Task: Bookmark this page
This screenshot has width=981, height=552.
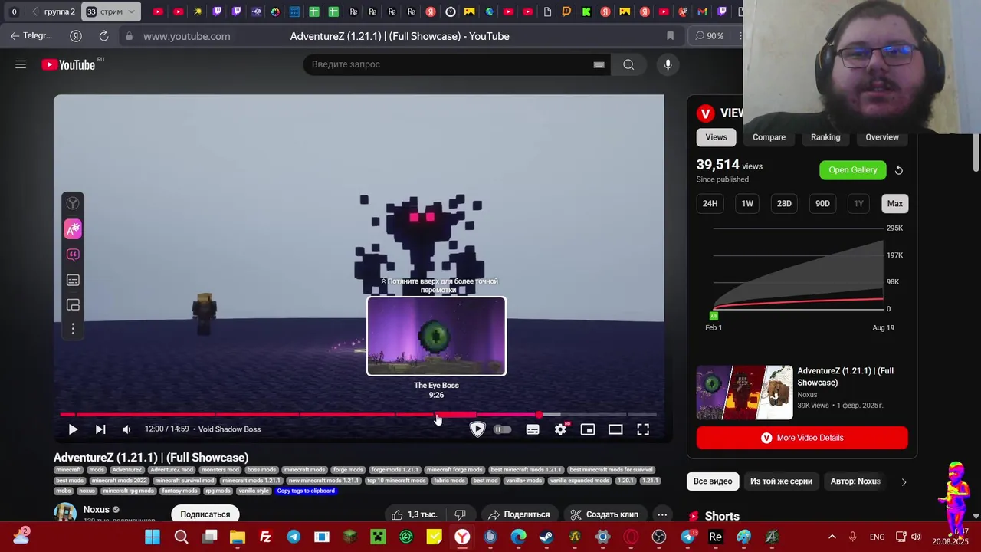Action: (x=670, y=36)
